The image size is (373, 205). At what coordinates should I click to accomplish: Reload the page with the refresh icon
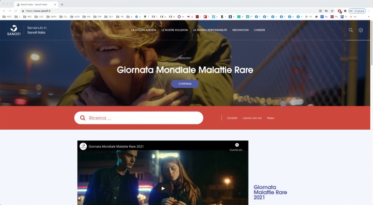point(15,11)
